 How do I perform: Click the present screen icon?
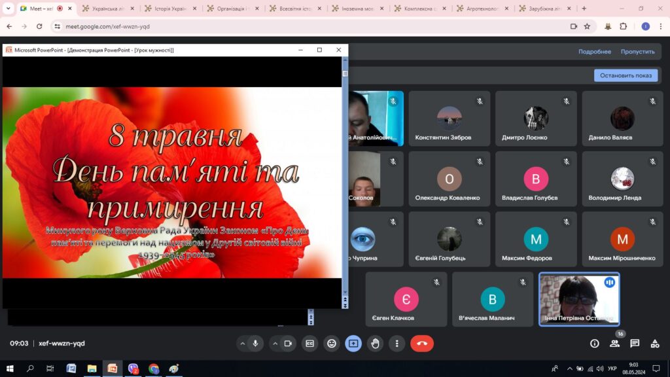click(x=353, y=343)
